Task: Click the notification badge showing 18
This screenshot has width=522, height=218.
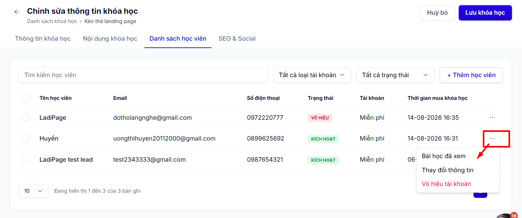Action: click(514, 215)
